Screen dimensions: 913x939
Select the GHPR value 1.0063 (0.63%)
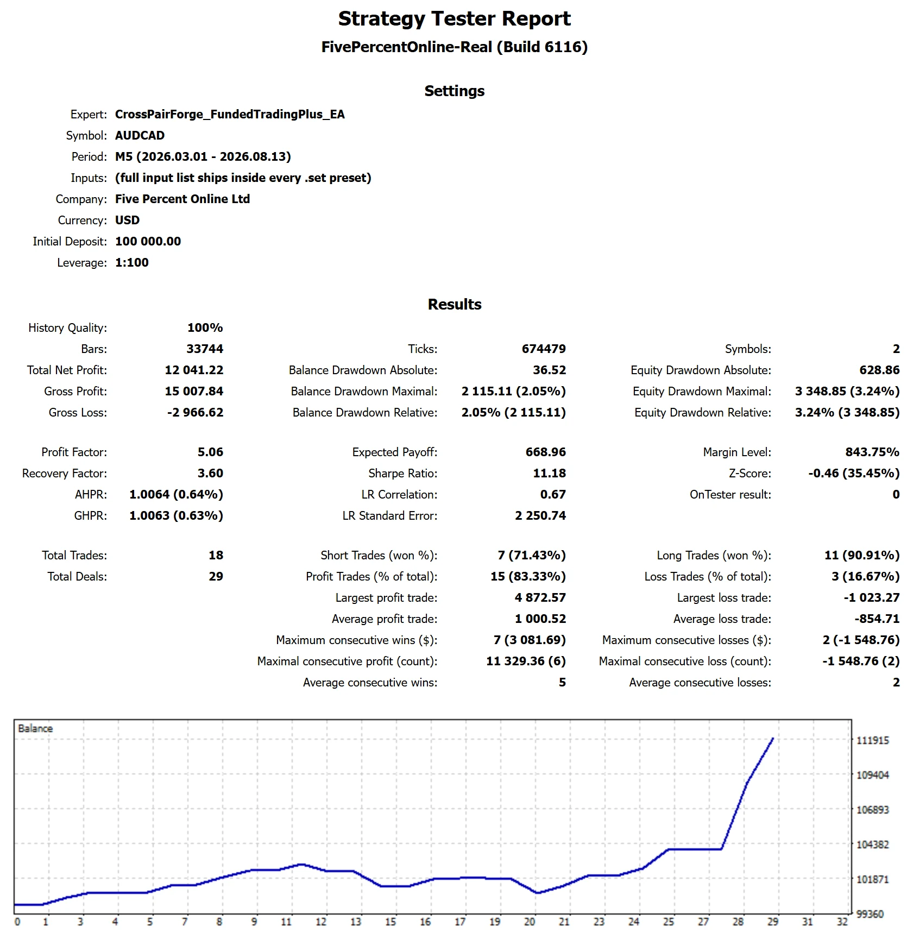click(176, 516)
